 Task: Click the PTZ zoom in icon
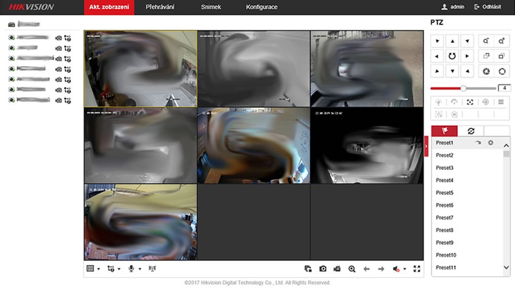click(502, 41)
